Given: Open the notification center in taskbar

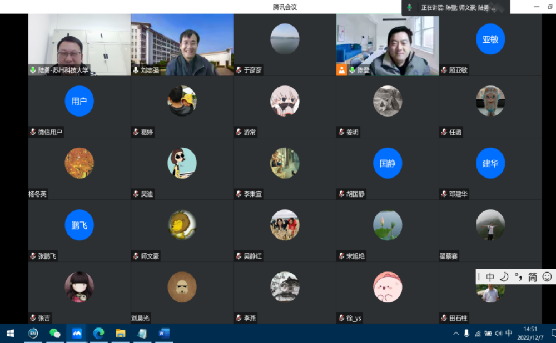Looking at the screenshot, I should click(554, 333).
